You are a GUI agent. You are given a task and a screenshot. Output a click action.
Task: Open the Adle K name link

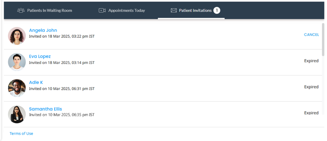36,82
